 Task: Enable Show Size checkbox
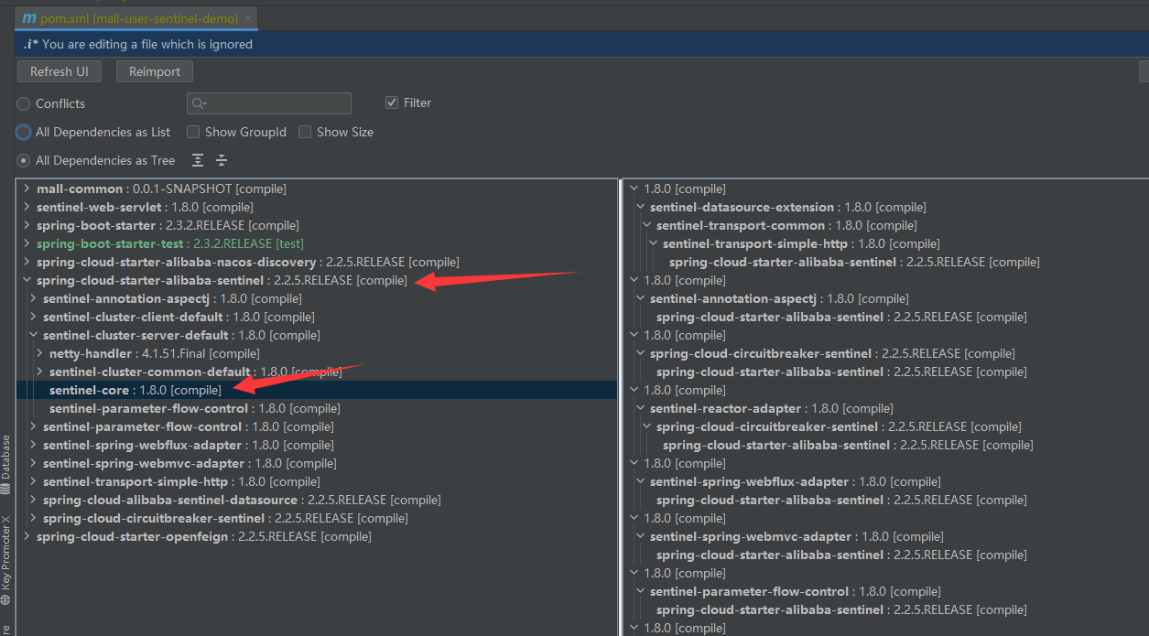[x=305, y=132]
